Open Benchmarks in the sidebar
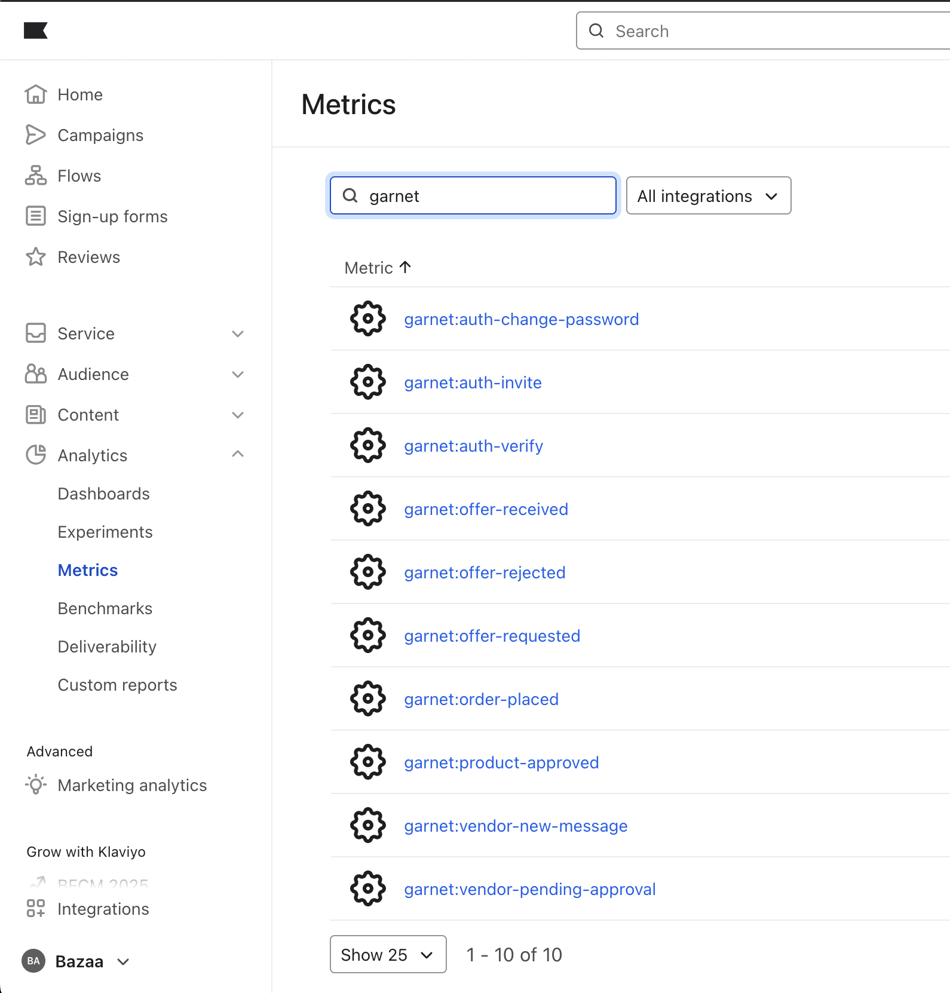The image size is (950, 993). [x=105, y=608]
